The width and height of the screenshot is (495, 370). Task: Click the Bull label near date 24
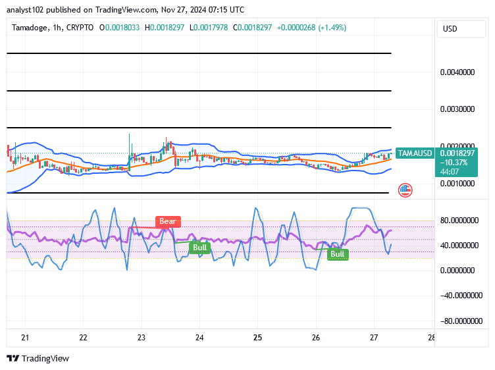pyautogui.click(x=200, y=247)
